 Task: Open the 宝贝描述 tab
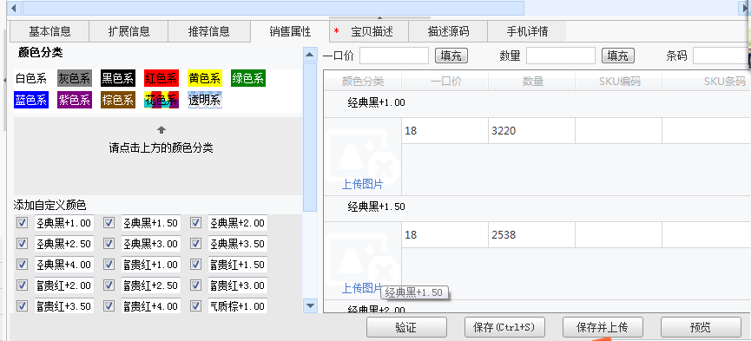pos(369,31)
